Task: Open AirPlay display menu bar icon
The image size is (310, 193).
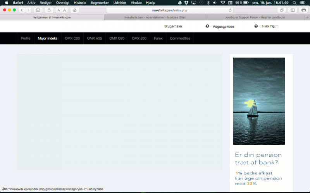Action: coord(193,3)
